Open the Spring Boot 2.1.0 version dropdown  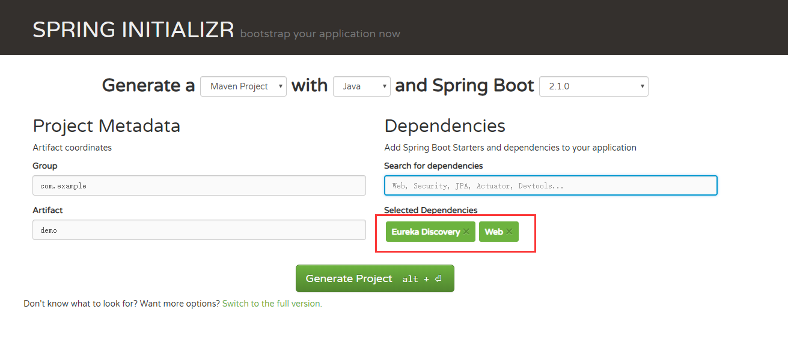(x=594, y=86)
